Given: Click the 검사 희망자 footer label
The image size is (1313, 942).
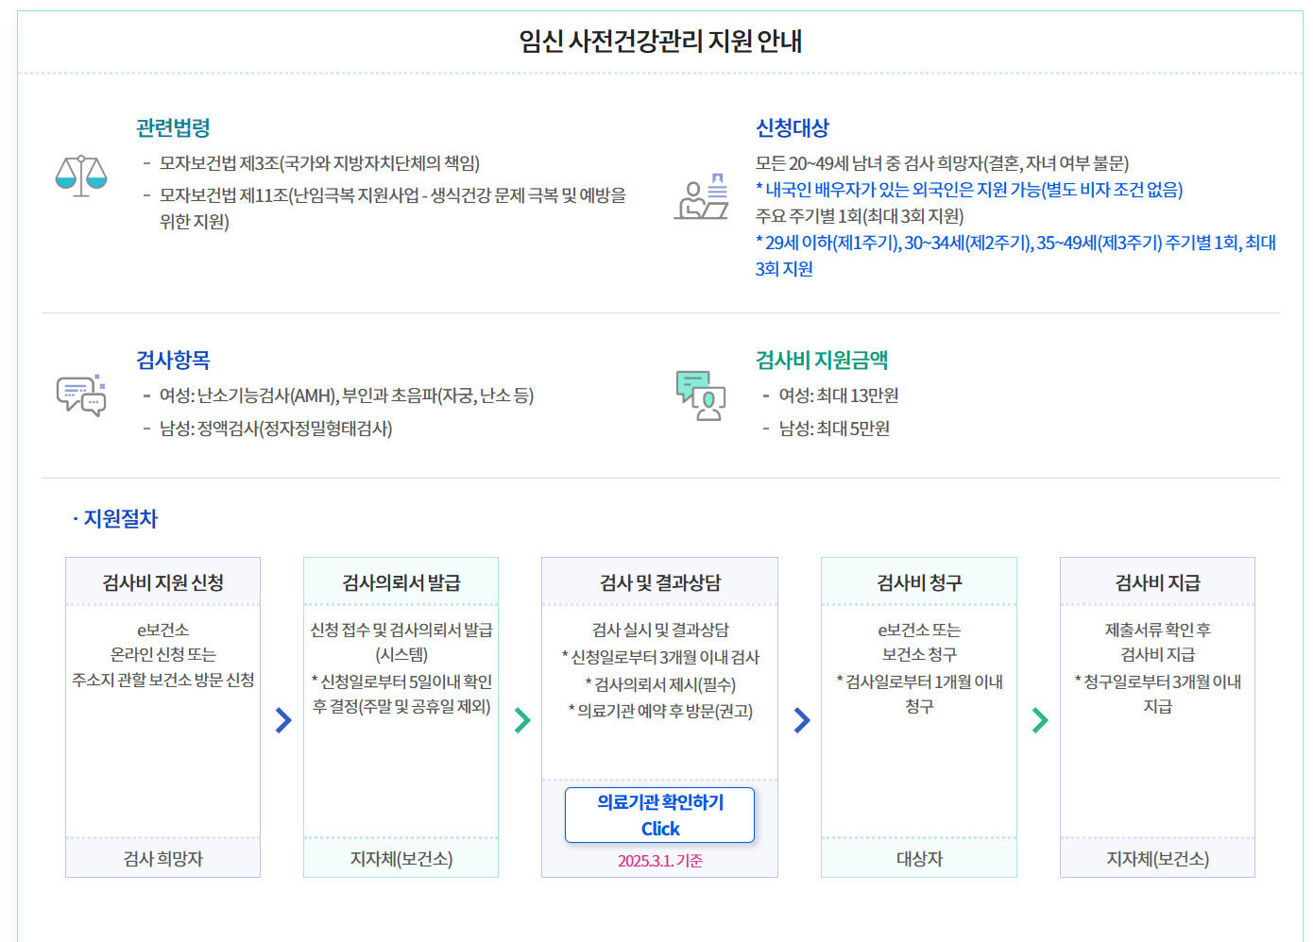Looking at the screenshot, I should 162,859.
